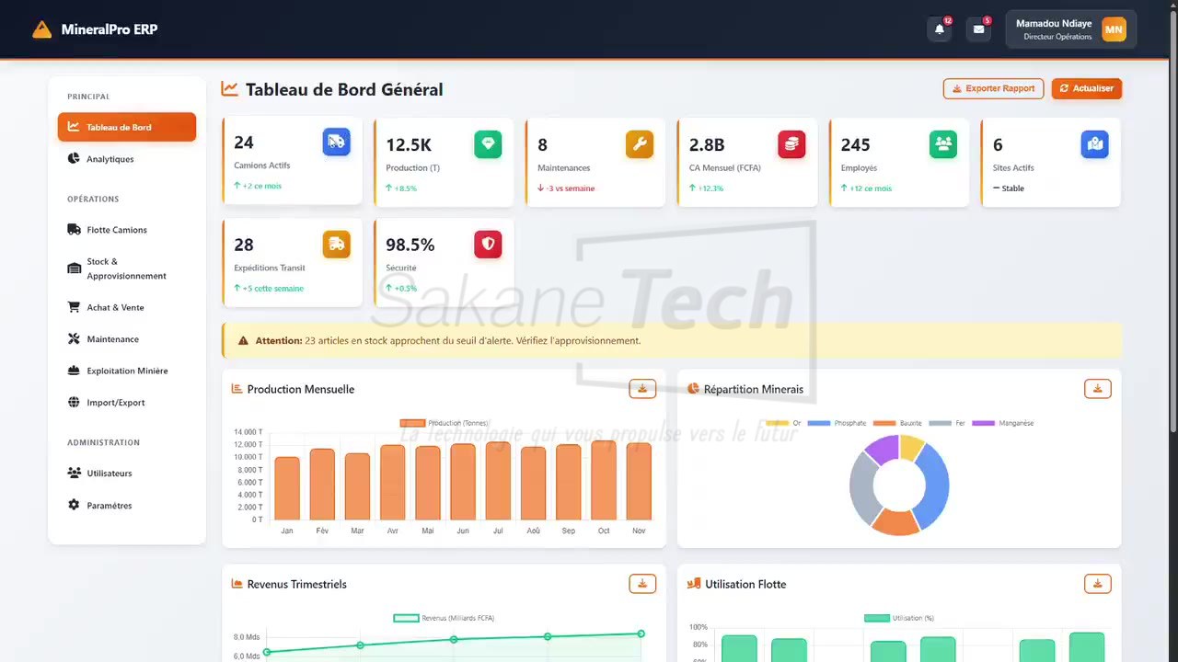The height and width of the screenshot is (662, 1178).
Task: Open the notifications bell
Action: pyautogui.click(x=940, y=29)
